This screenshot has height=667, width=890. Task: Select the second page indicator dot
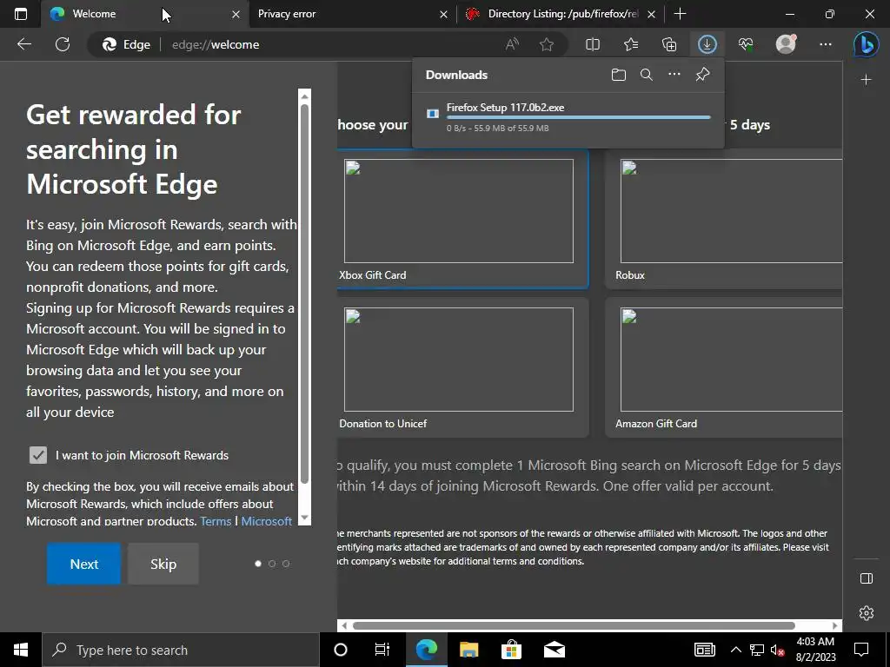[272, 564]
